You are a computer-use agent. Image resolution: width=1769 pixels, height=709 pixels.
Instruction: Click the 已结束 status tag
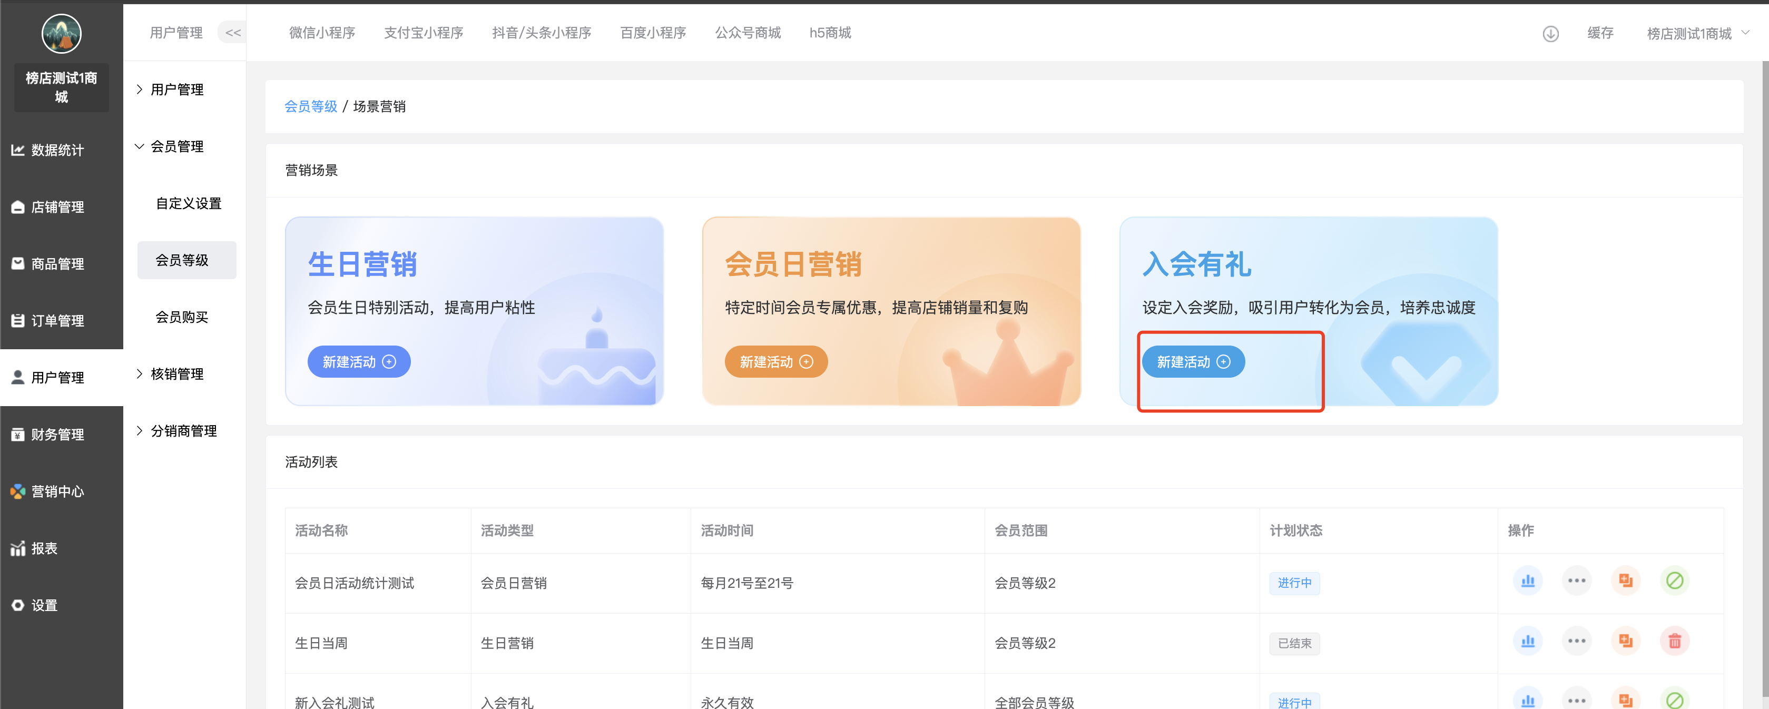pyautogui.click(x=1294, y=643)
